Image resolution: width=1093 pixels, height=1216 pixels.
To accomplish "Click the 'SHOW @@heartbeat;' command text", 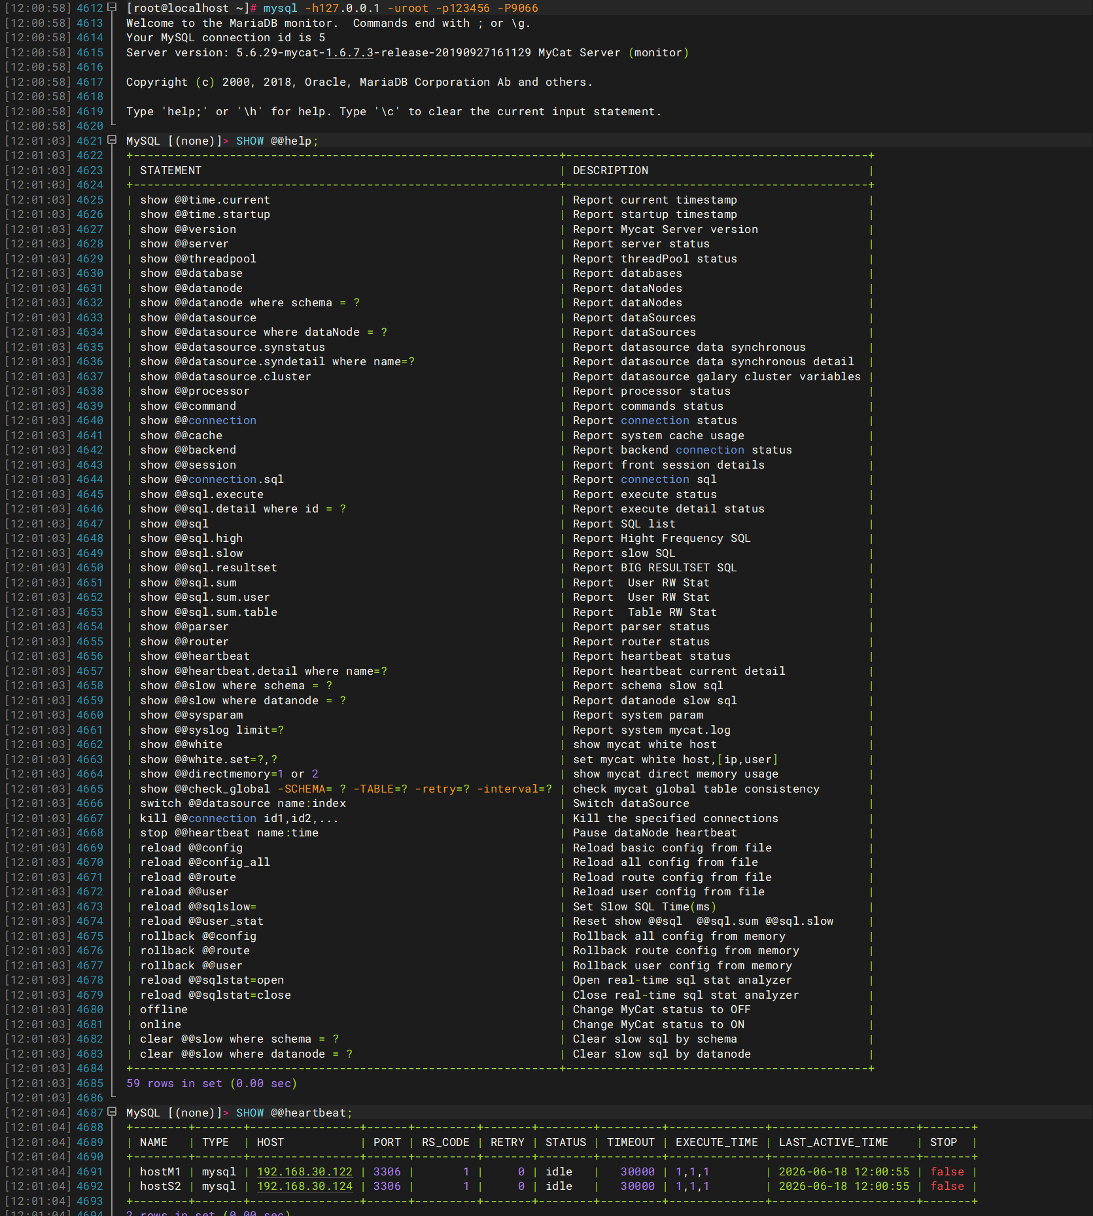I will (x=294, y=1113).
